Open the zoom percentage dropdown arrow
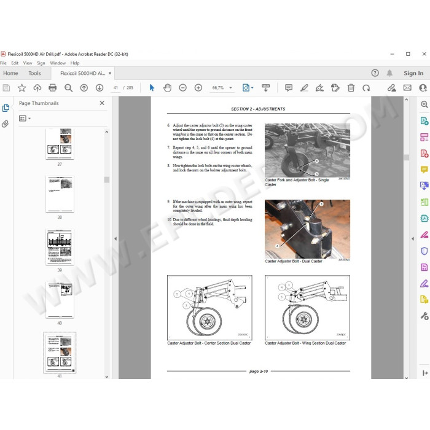Screen dimensions: 430x430 click(230, 88)
